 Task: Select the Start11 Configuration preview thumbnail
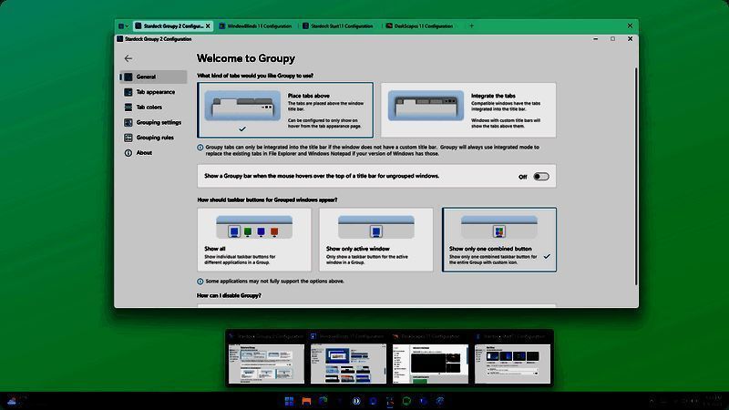tap(512, 359)
